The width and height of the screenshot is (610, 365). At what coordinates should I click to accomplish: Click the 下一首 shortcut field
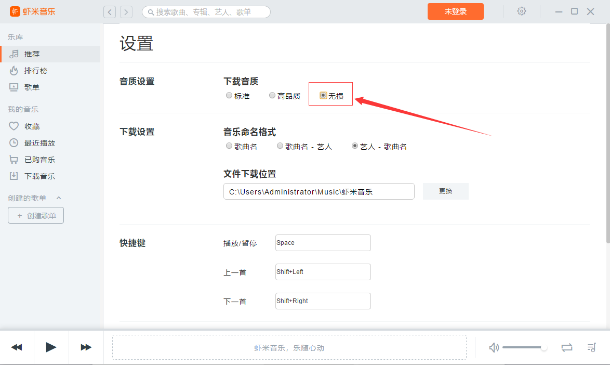pos(323,301)
